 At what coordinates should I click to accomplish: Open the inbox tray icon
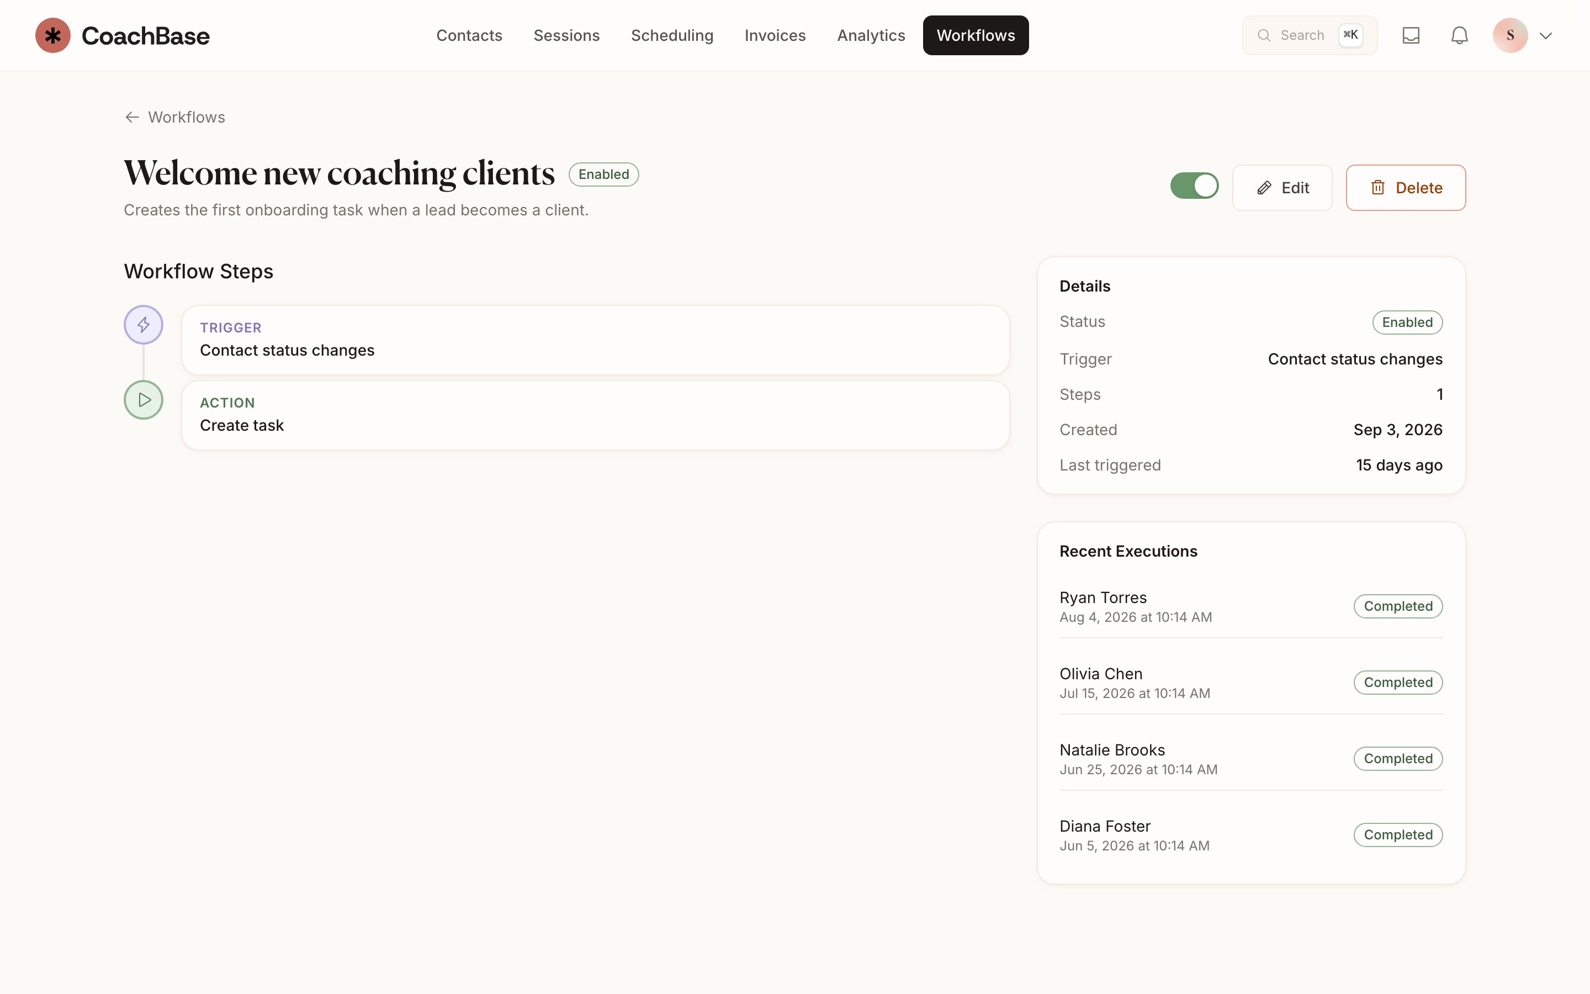[x=1411, y=35]
